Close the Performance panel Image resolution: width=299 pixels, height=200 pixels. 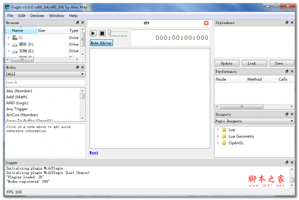292,71
